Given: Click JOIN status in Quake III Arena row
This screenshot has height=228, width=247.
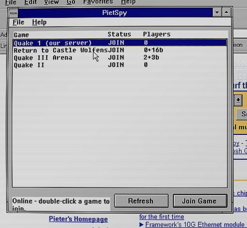Looking at the screenshot, I should pyautogui.click(x=116, y=58).
